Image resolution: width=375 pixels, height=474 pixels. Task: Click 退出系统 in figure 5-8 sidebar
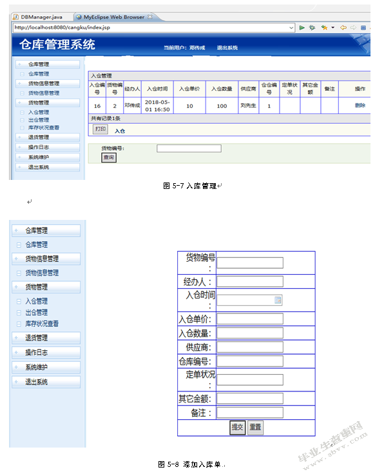pos(46,382)
